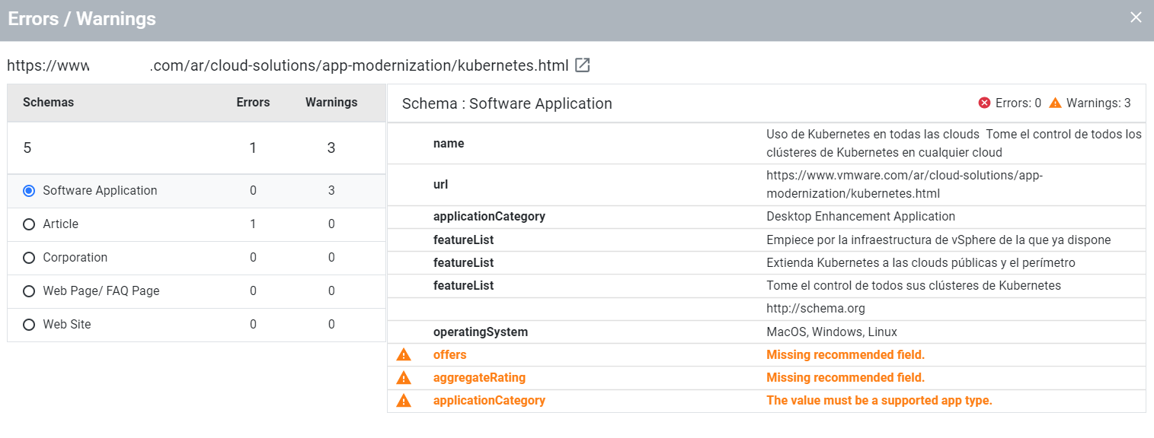
Task: Click MacOS, Windows, Linux value
Action: click(832, 332)
